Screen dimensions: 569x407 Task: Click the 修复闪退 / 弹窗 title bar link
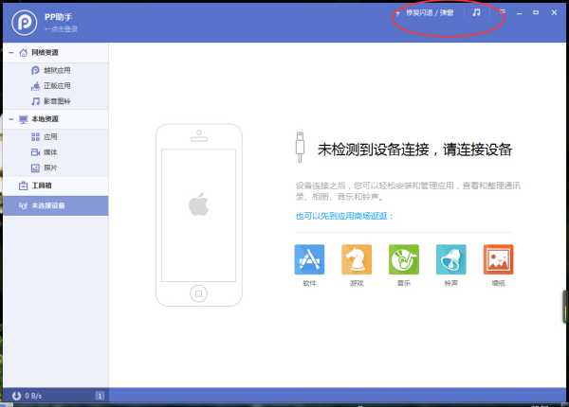pos(430,12)
